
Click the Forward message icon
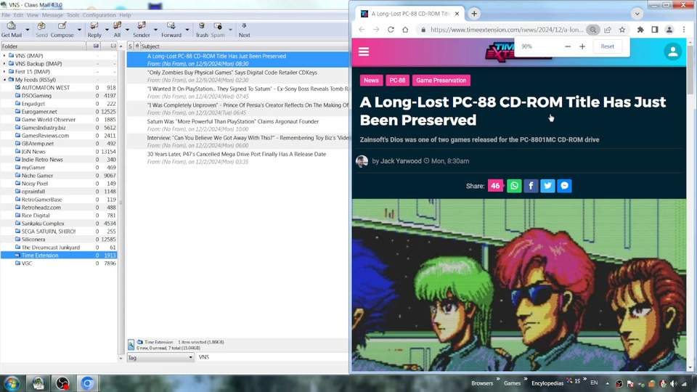pos(171,26)
